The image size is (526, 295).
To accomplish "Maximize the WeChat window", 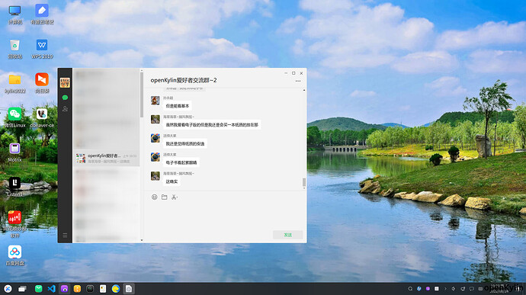I will click(x=293, y=73).
